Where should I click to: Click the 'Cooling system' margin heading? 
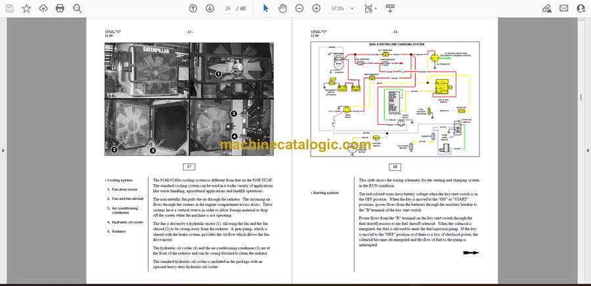click(x=119, y=180)
